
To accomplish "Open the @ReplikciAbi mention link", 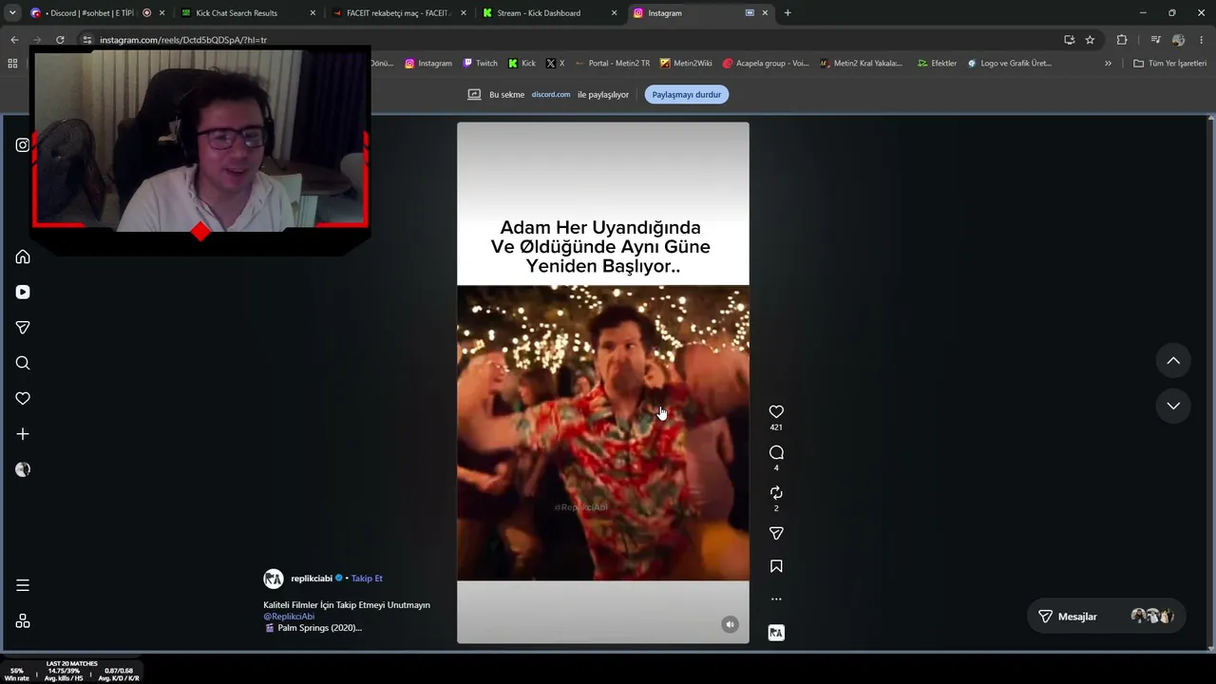I will tap(289, 617).
